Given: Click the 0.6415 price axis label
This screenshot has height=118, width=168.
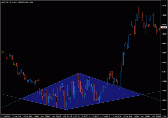Looking at the screenshot, I should click(164, 110).
